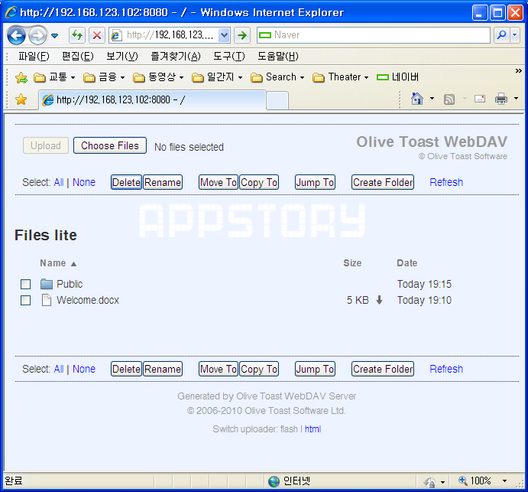528x492 pixels.
Task: Click the RSS feeds icon
Action: coord(449,99)
